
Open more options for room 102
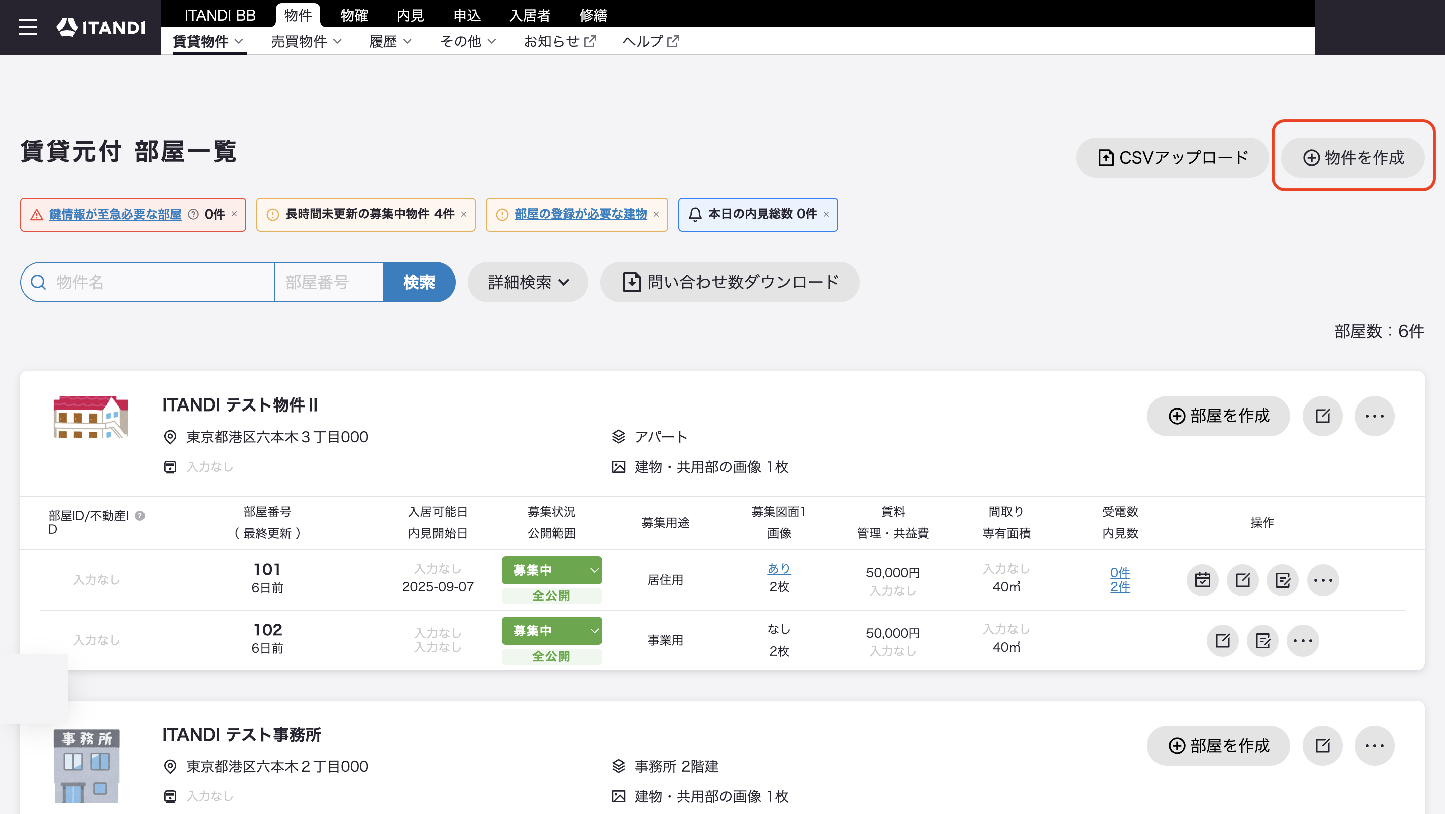point(1303,641)
